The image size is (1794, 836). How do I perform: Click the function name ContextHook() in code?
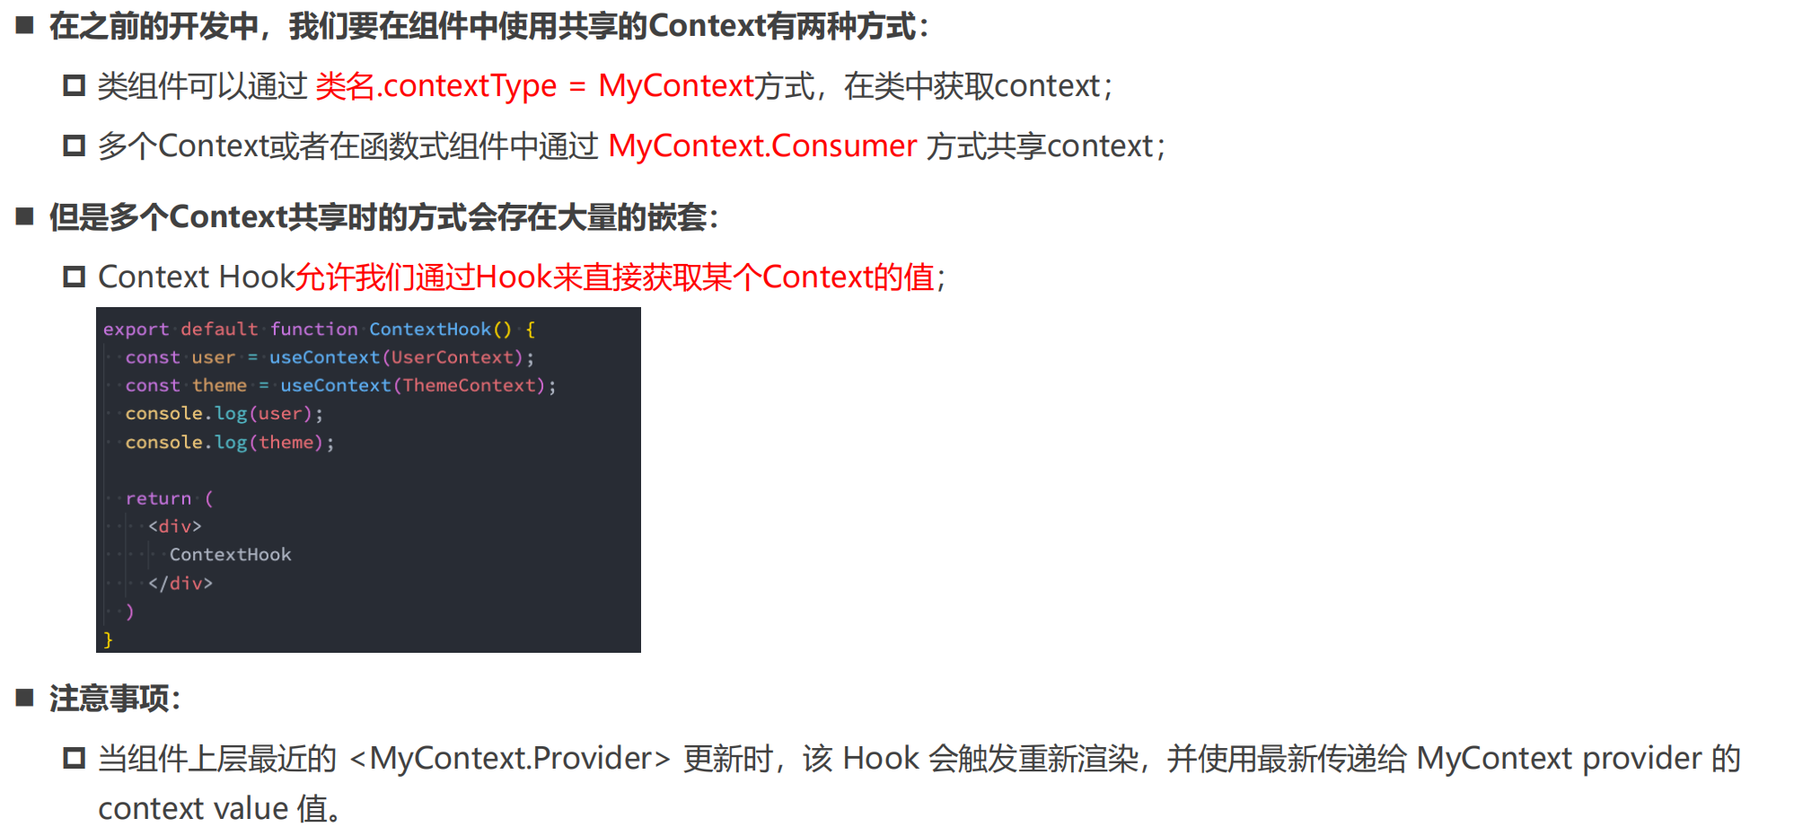point(440,330)
